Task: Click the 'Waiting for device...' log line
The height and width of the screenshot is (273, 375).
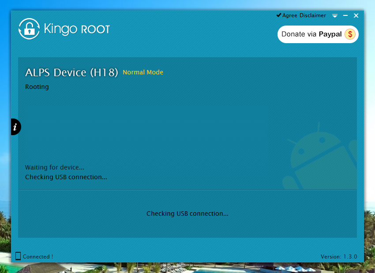Action: [x=55, y=167]
